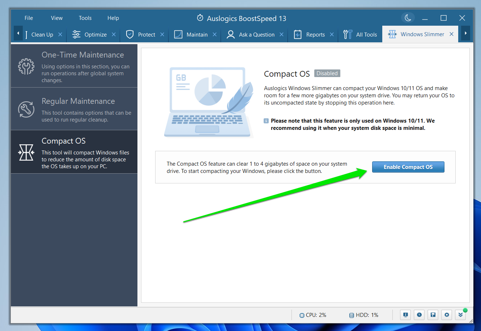This screenshot has height=331, width=481.
Task: Switch to the Clean Up tab
Action: click(42, 35)
